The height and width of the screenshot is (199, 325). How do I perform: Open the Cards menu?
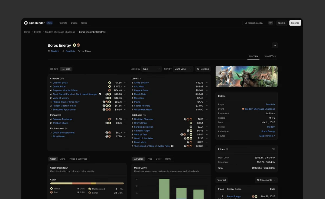pos(84,23)
